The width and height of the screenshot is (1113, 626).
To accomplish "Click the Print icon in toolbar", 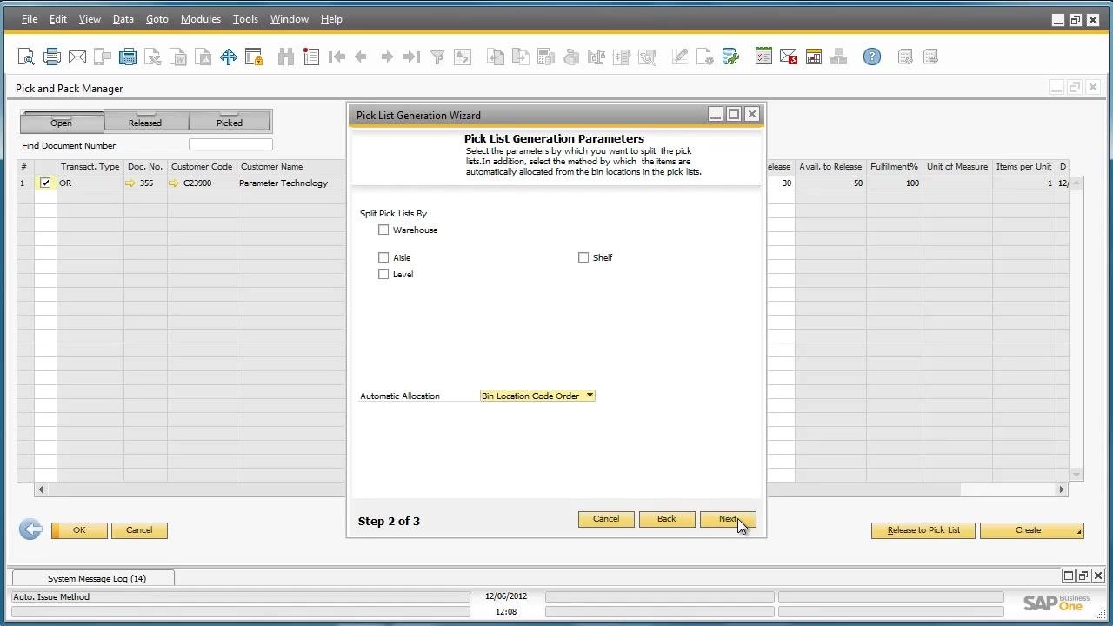I will tap(52, 57).
